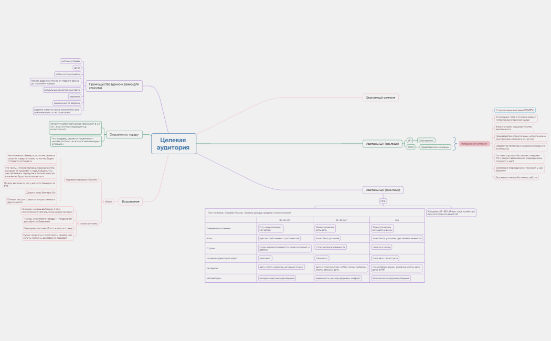The image size is (551, 341).
Task: Click the «Опасения по товару» node
Action: tap(124, 135)
